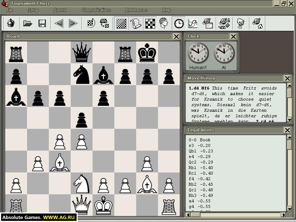Click the globe with chessboards icon
This screenshot has width=296, height=222.
click(224, 23)
